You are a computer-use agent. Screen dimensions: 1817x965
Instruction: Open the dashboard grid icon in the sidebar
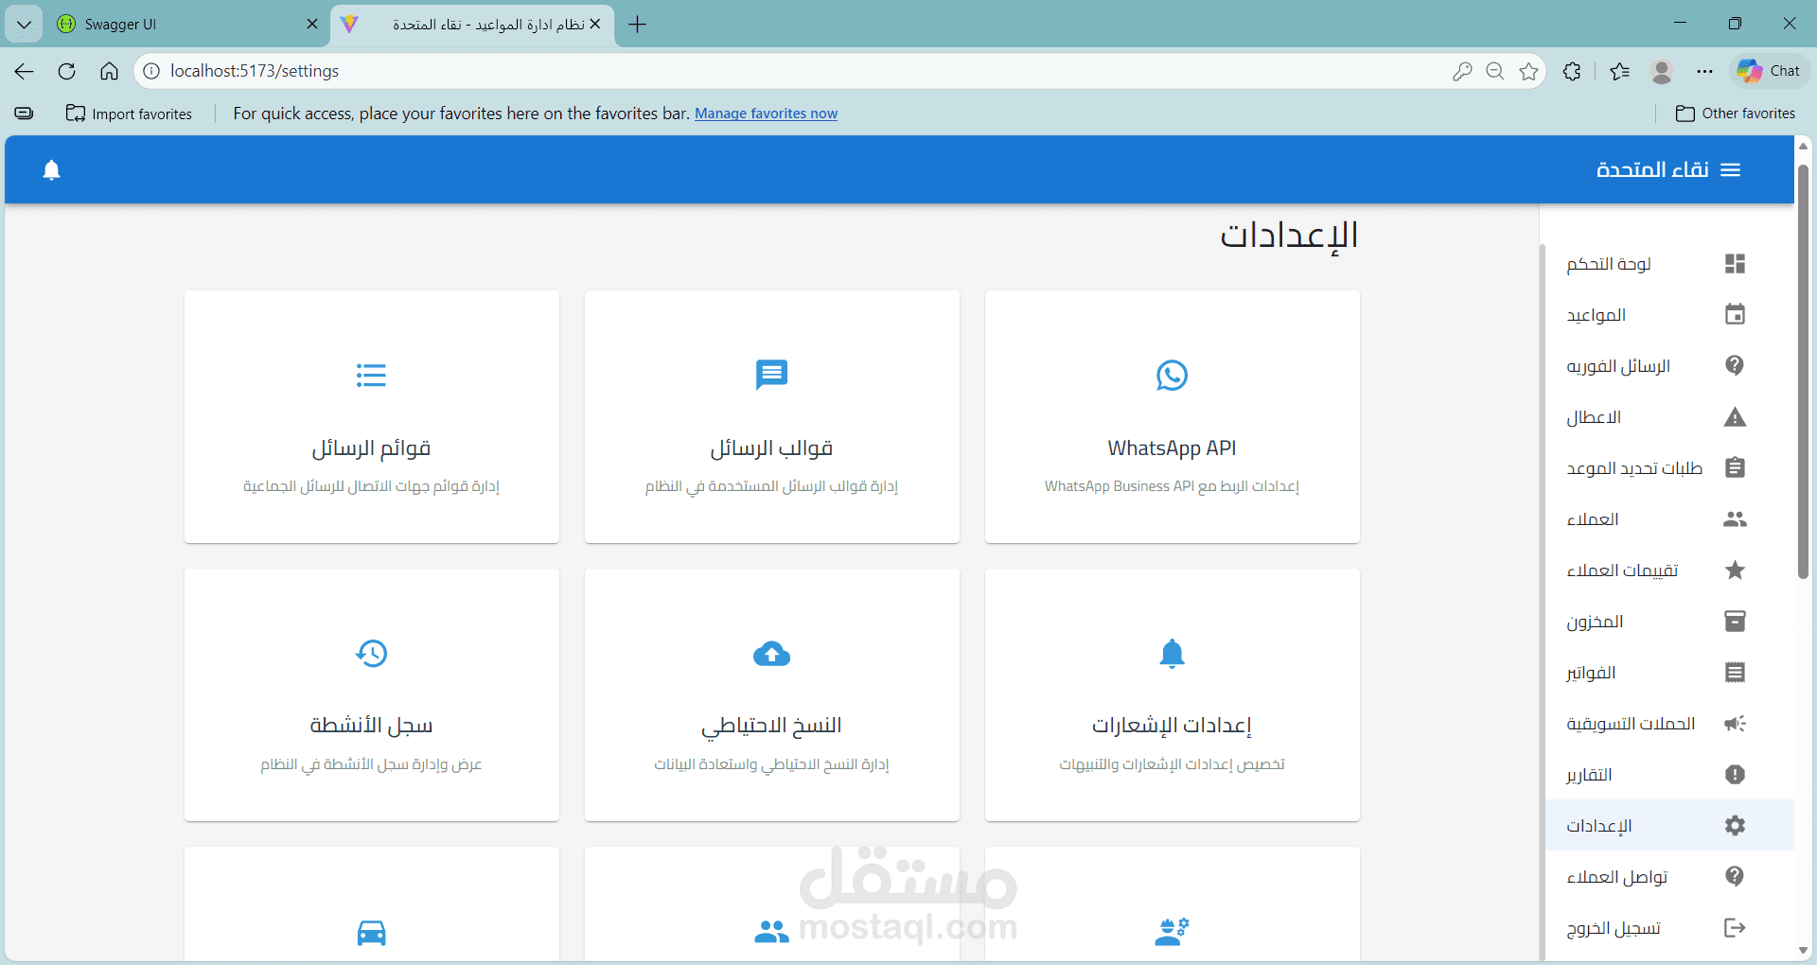click(x=1735, y=264)
